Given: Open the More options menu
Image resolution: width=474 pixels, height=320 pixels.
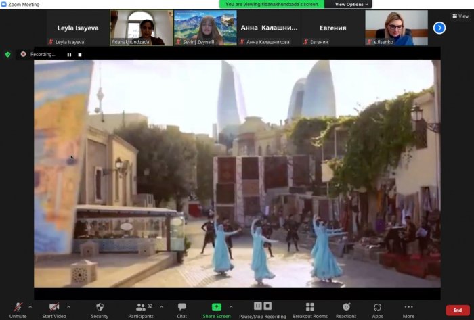Looking at the screenshot, I should (x=408, y=311).
